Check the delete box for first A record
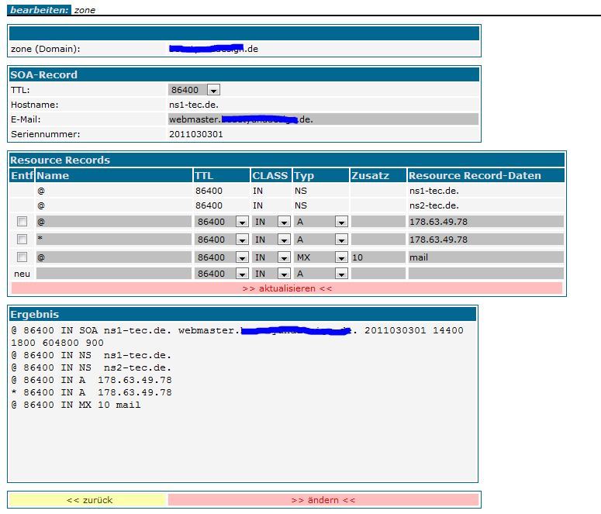Image resolution: width=601 pixels, height=514 pixels. point(22,222)
